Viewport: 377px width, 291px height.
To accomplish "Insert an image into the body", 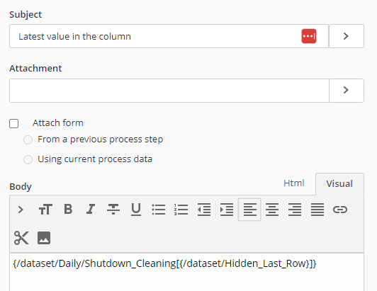I will point(44,238).
